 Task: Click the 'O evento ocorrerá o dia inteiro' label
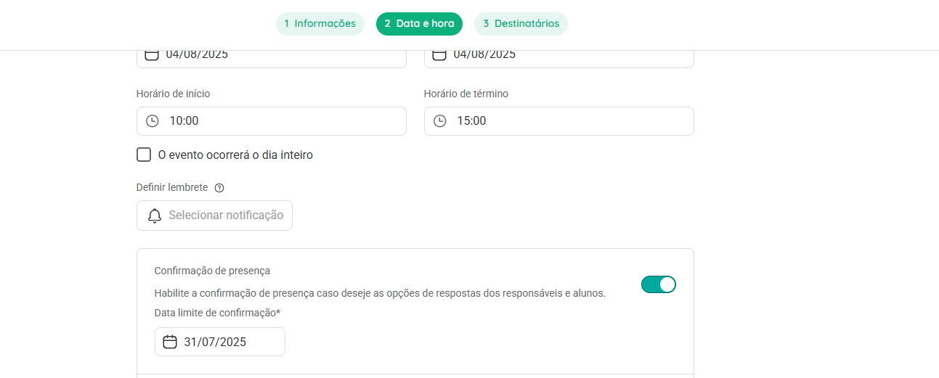click(235, 155)
